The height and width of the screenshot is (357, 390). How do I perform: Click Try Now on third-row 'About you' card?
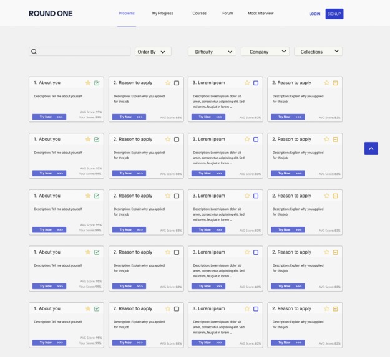tap(49, 230)
